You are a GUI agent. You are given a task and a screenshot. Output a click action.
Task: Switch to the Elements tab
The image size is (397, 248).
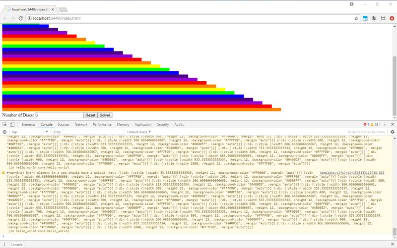pyautogui.click(x=28, y=125)
